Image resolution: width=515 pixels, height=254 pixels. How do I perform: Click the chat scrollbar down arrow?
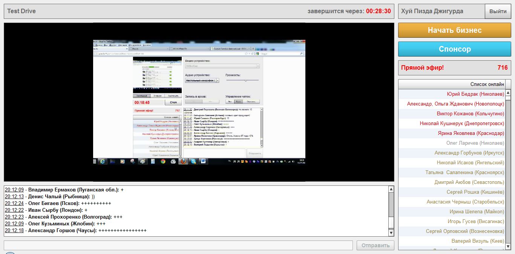(391, 233)
